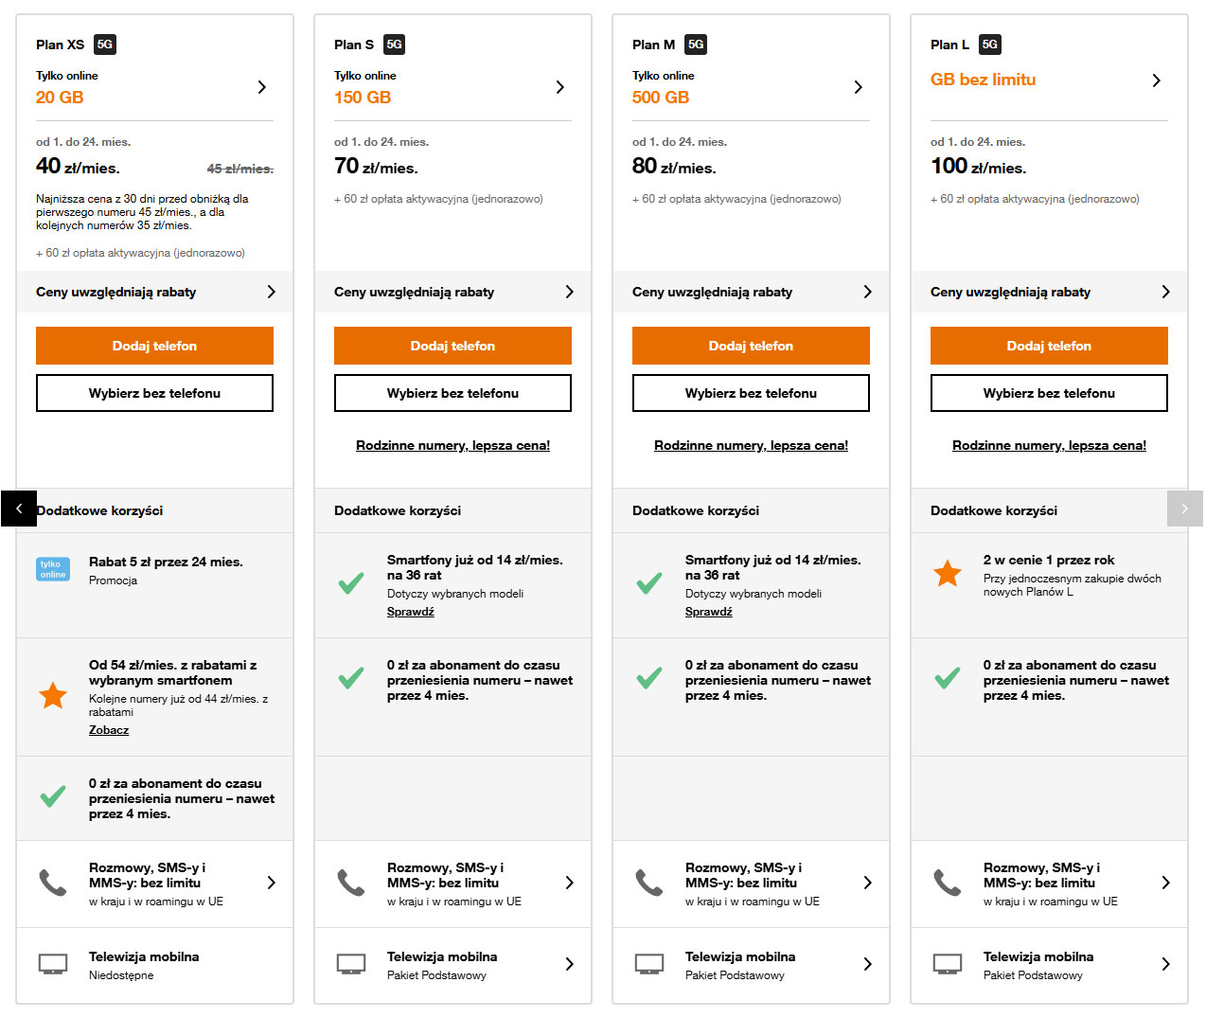This screenshot has width=1206, height=1018.
Task: Click the 'Dodatkowe korzyści' header in Plan M
Action: coord(696,510)
